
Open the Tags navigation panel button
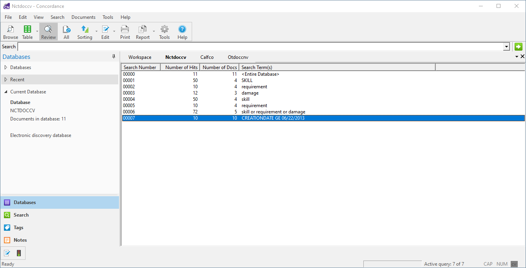tap(60, 228)
